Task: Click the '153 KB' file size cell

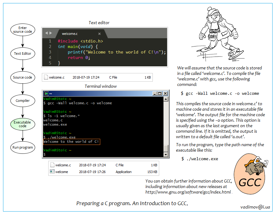Action: click(x=152, y=172)
